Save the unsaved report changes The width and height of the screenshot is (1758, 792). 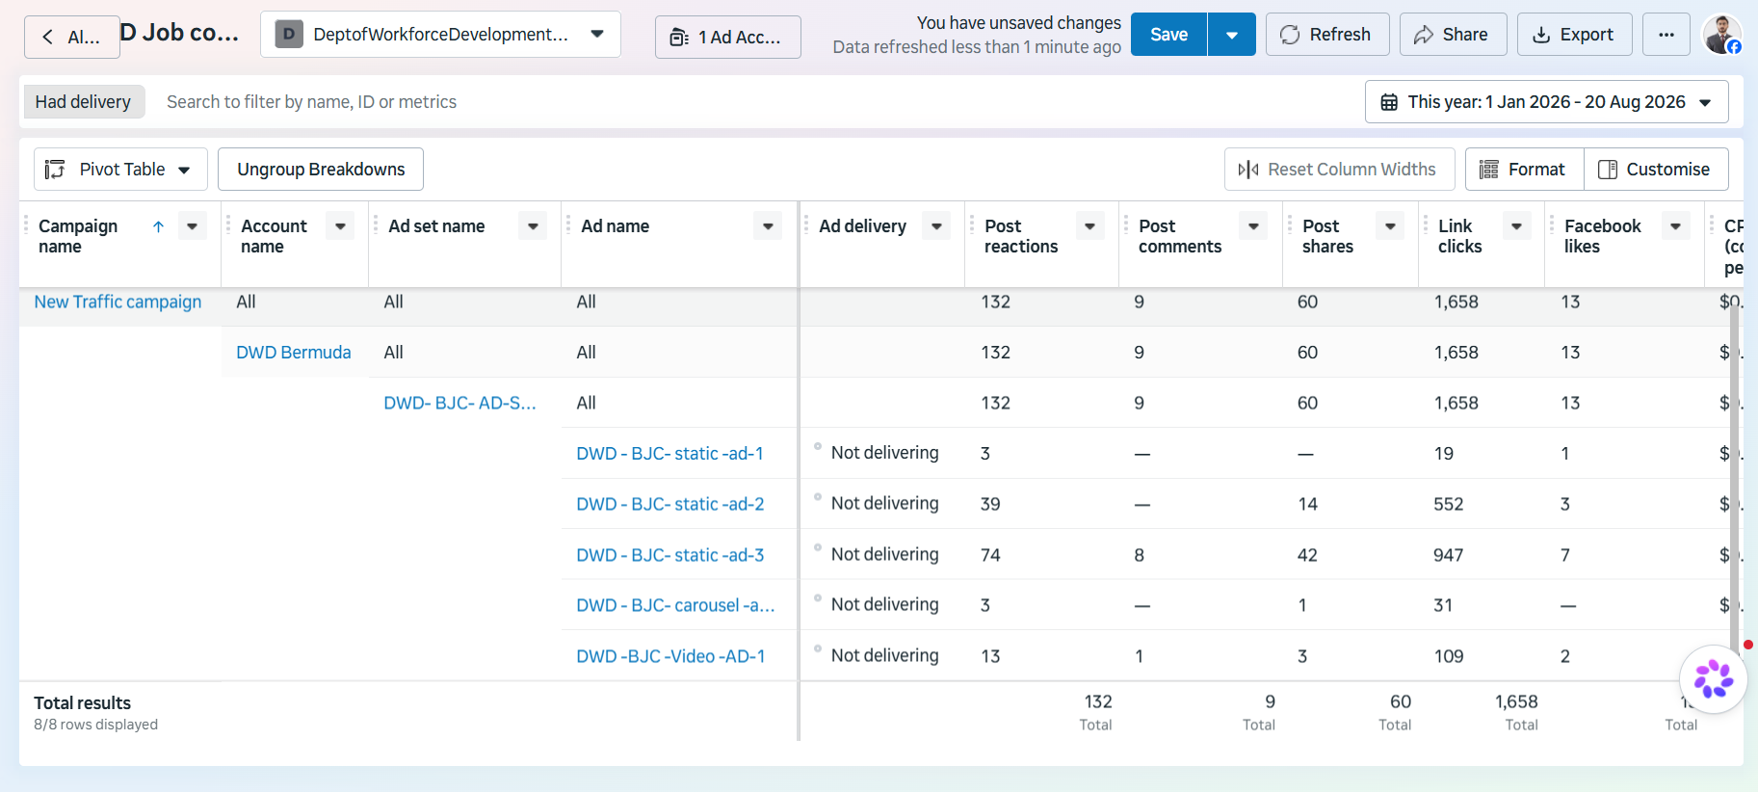(x=1168, y=35)
